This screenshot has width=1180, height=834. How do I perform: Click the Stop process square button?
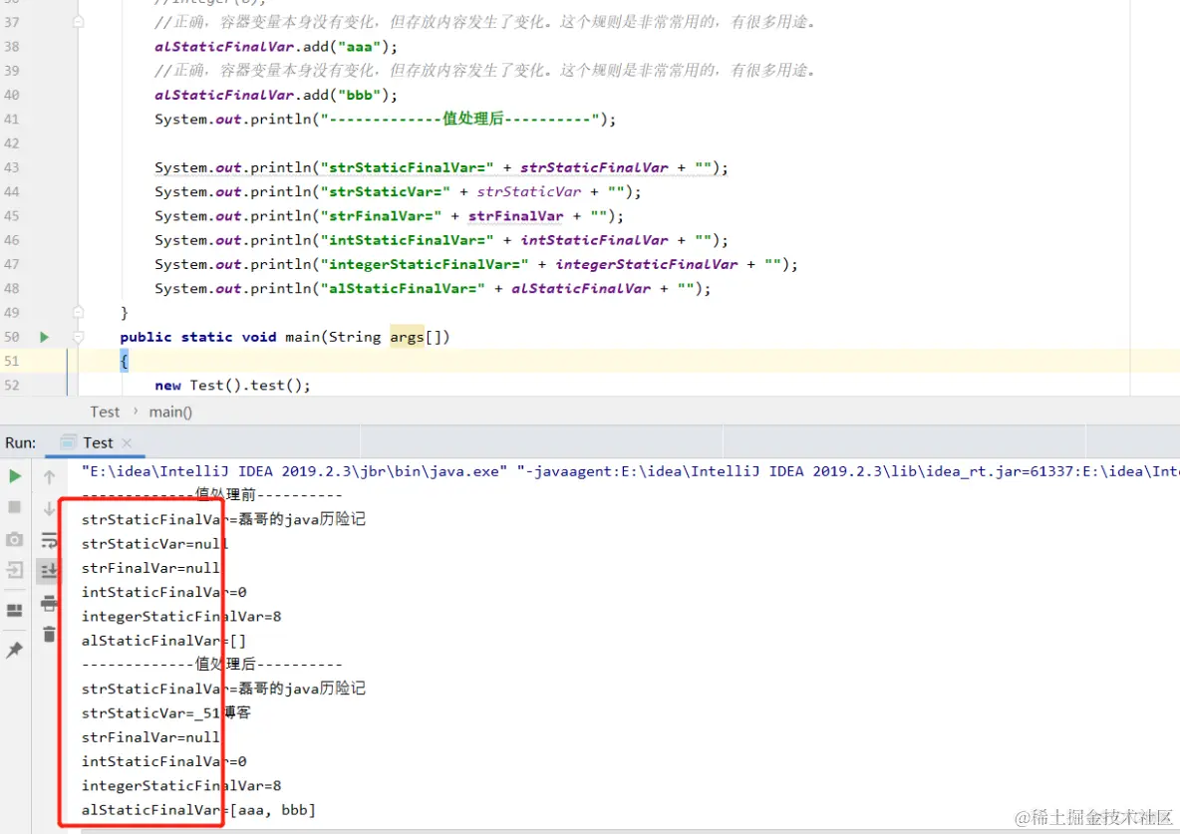(x=14, y=507)
